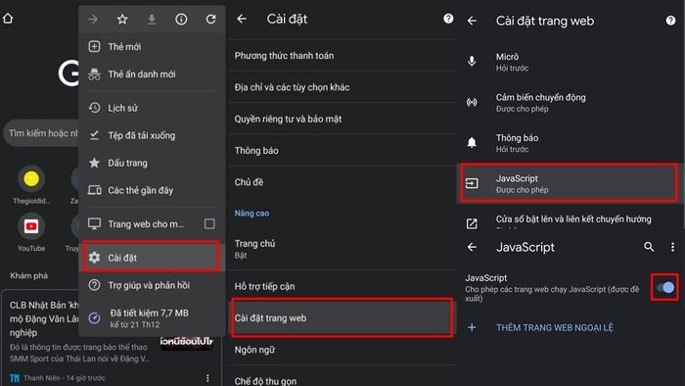Open Lịch sử from the menu
Screen dimensions: 685x386
(152, 108)
